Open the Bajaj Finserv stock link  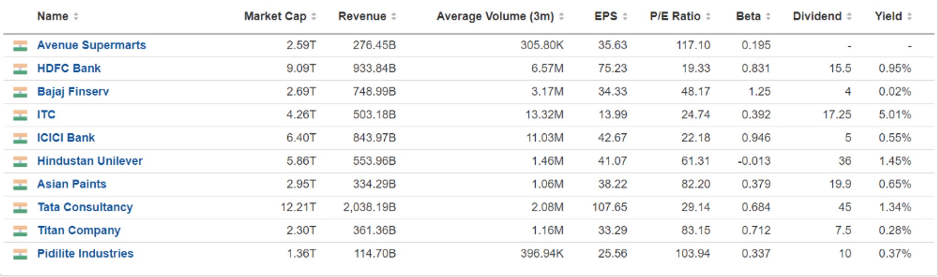click(x=73, y=92)
